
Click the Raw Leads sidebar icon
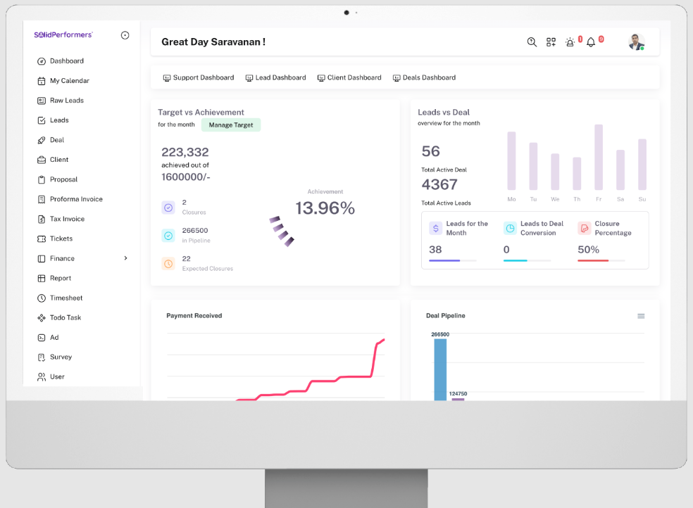pyautogui.click(x=42, y=101)
